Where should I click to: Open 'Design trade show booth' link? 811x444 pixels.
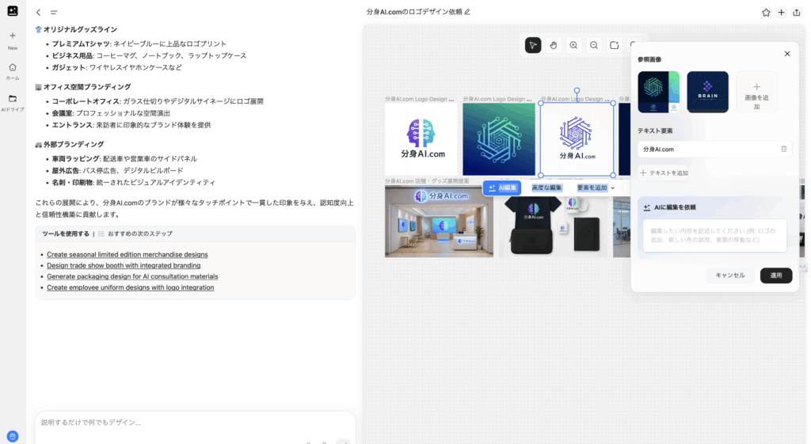[124, 265]
